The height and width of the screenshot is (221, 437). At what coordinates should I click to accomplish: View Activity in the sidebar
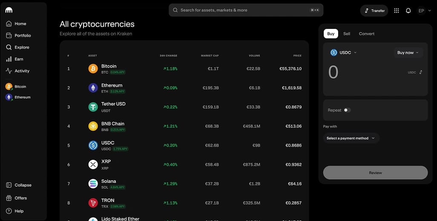[x=17, y=71]
